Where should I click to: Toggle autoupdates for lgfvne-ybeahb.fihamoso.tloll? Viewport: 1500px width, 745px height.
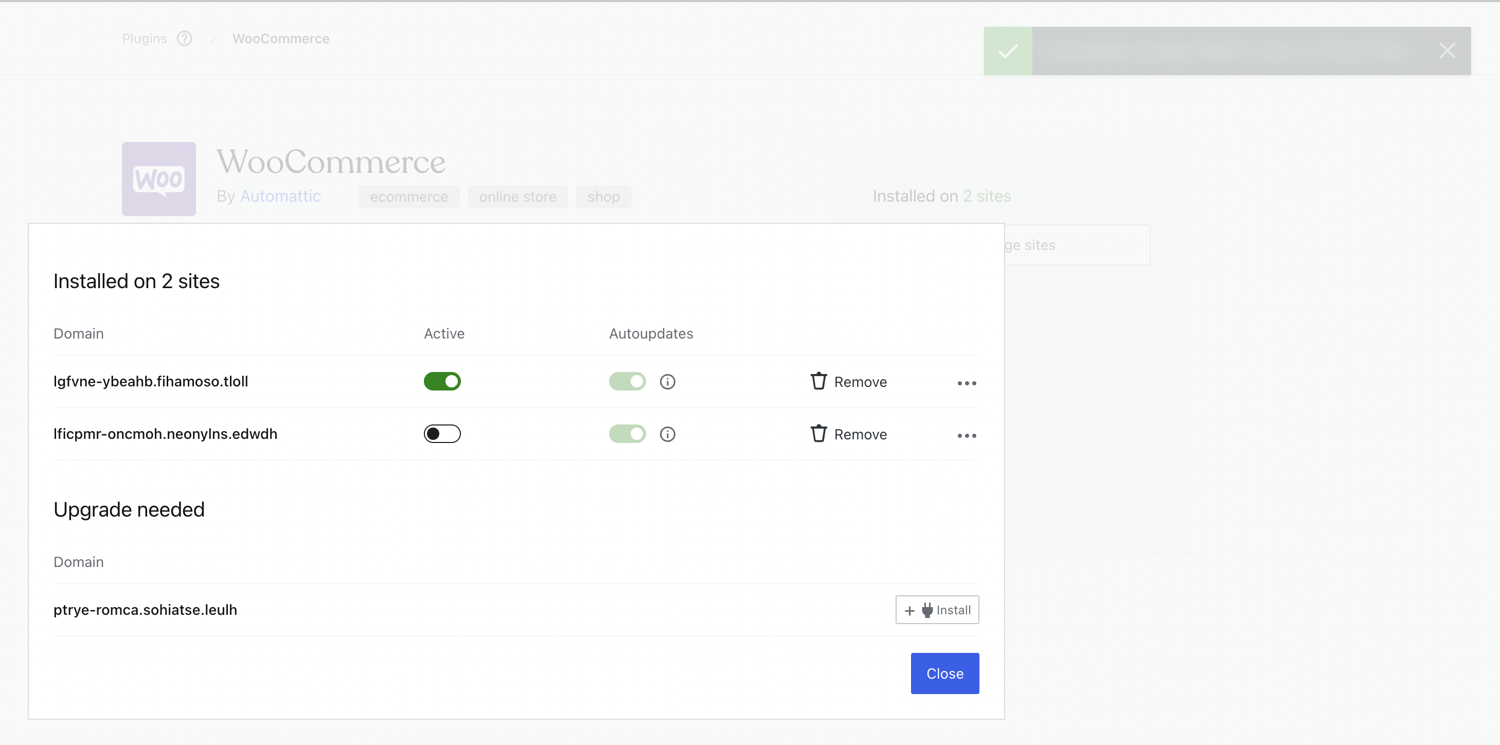point(627,382)
